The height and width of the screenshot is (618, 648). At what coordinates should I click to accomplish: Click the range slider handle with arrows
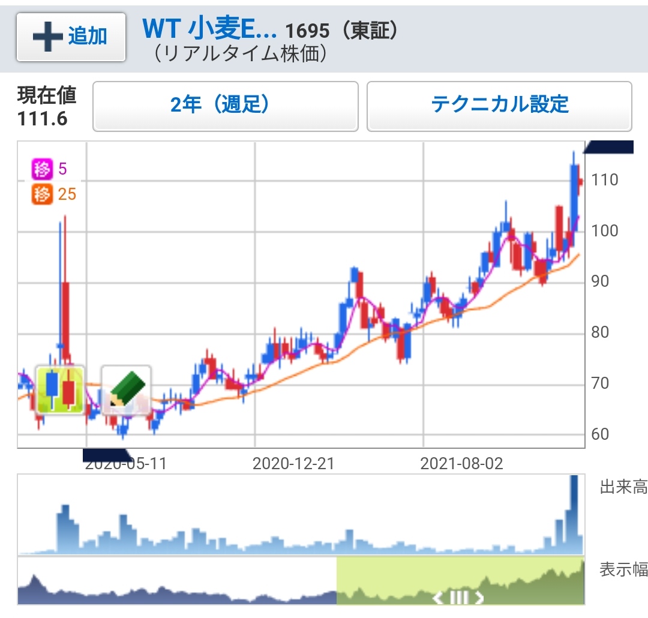(458, 598)
